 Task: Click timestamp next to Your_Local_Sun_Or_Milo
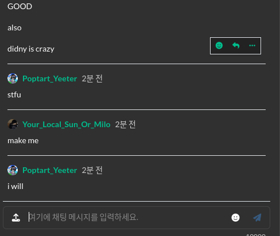click(126, 124)
